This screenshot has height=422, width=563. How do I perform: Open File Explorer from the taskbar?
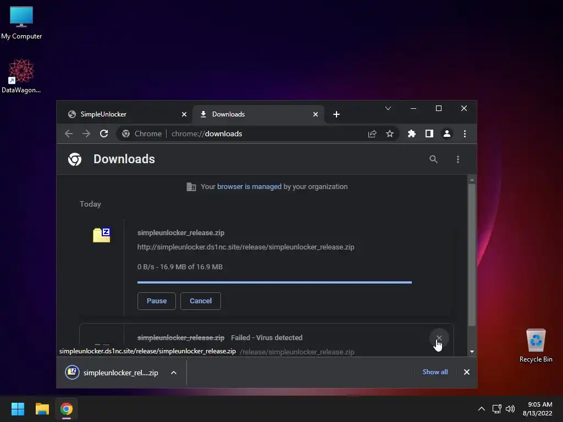pyautogui.click(x=42, y=409)
